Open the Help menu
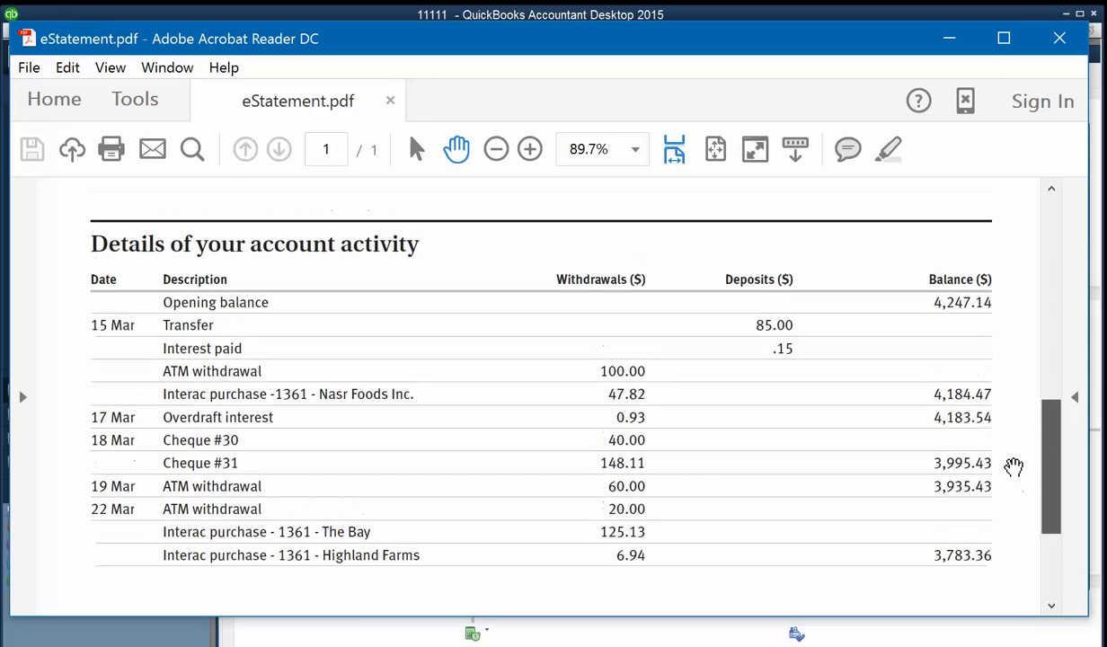 [224, 67]
